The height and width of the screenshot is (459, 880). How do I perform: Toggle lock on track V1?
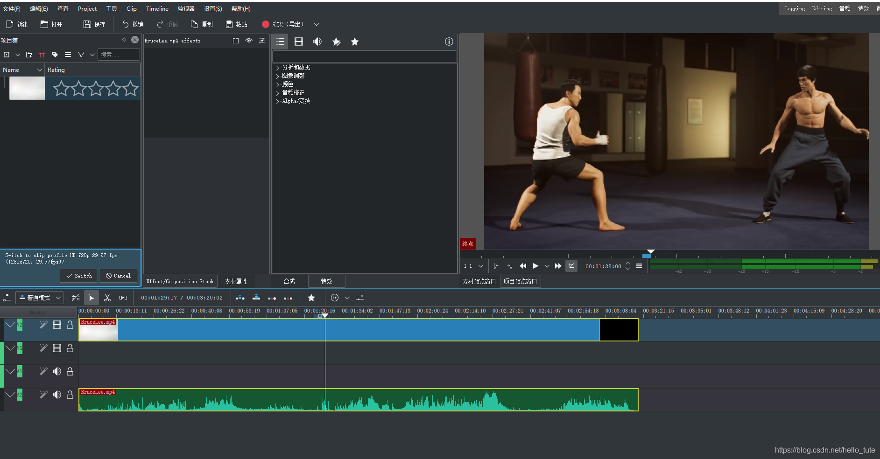pyautogui.click(x=70, y=348)
